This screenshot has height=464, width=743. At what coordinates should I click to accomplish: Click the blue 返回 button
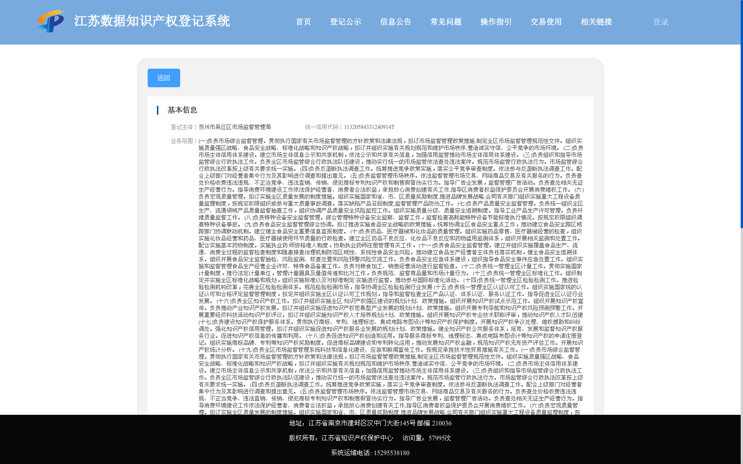click(164, 78)
